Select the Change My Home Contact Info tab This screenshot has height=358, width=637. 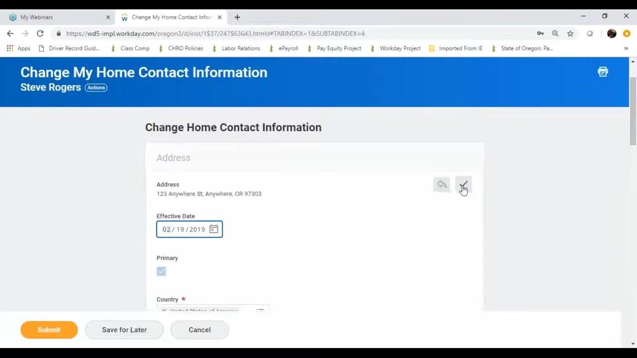click(x=172, y=17)
